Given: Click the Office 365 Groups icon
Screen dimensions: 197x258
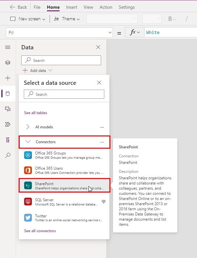Looking at the screenshot, I should pyautogui.click(x=28, y=155).
